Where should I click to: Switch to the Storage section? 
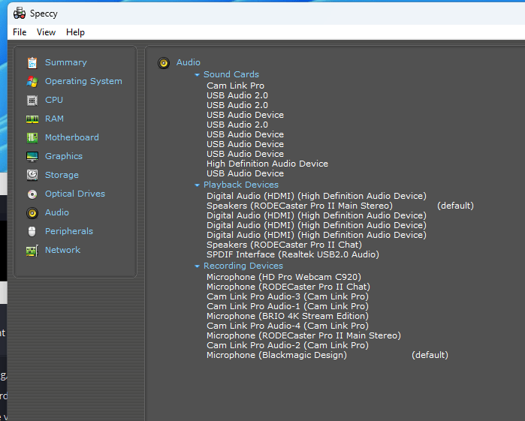coord(62,175)
